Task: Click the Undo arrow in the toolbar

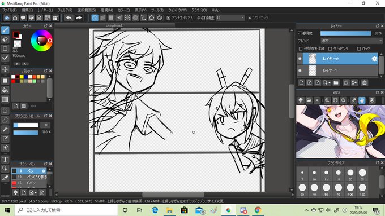Action: (x=69, y=18)
